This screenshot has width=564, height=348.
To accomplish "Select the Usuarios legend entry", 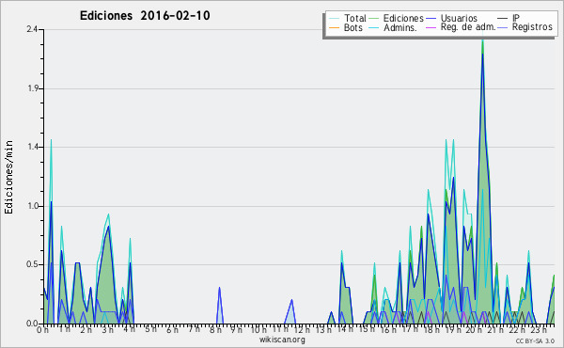I will 459,19.
